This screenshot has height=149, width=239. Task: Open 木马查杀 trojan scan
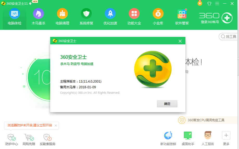coord(38,17)
